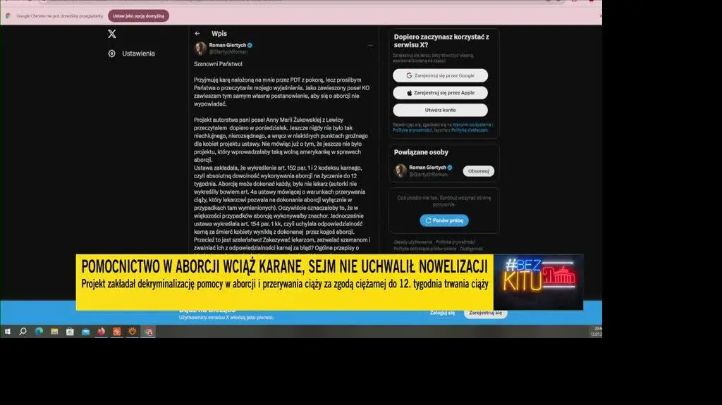
Task: Open the Polityką ciasteczek link
Action: tap(469, 130)
